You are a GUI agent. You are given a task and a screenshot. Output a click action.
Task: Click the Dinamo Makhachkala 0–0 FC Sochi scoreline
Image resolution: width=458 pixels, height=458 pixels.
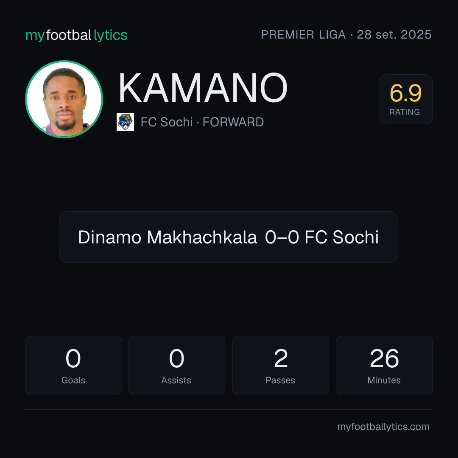(x=229, y=237)
